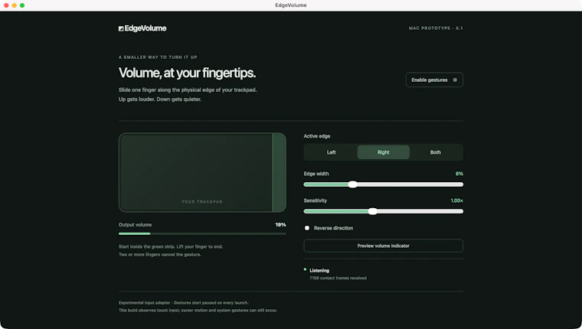The image size is (582, 329).
Task: Click the Your Trackpad preview area
Action: [195, 172]
